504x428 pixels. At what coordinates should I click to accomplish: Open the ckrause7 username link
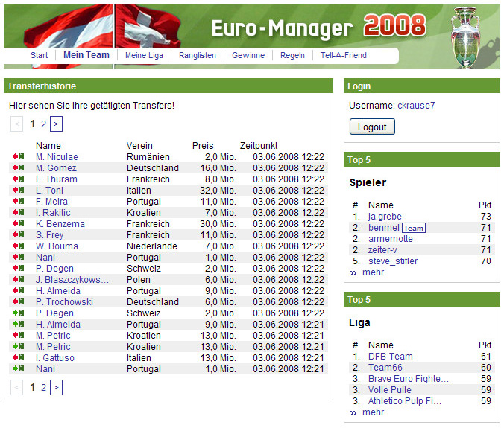click(x=416, y=106)
